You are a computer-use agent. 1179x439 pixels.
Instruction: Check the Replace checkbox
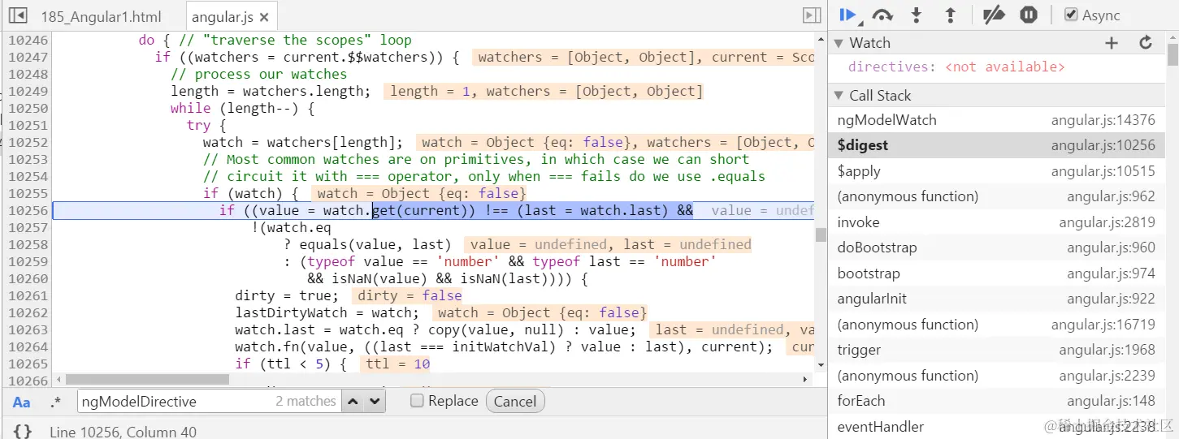(x=417, y=401)
